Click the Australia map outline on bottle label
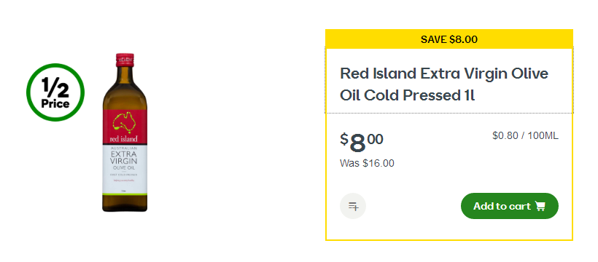This screenshot has height=262, width=598. click(x=123, y=122)
